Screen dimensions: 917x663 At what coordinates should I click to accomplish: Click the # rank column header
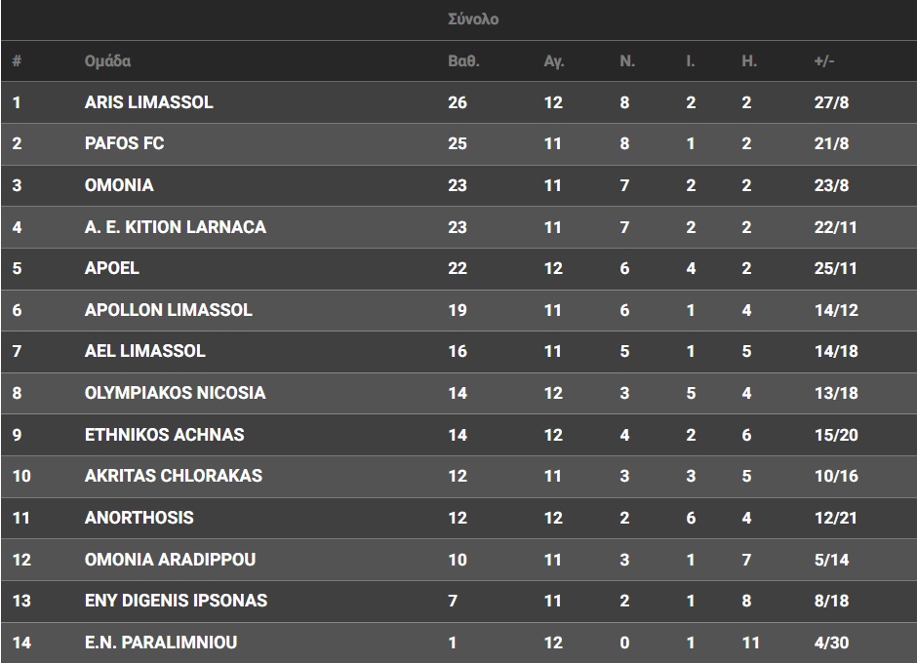pos(17,61)
